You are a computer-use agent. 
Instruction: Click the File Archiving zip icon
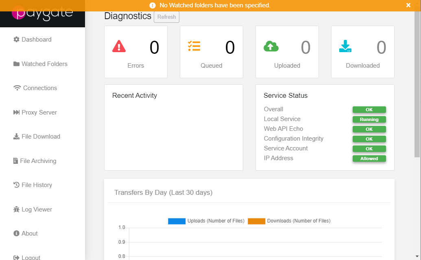pos(15,161)
